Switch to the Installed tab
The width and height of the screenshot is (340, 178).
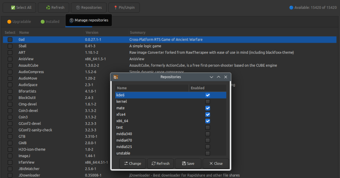[x=50, y=22]
